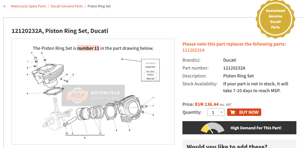This screenshot has height=148, width=303.
Task: Click the high demand gauge icon
Action: point(213,128)
